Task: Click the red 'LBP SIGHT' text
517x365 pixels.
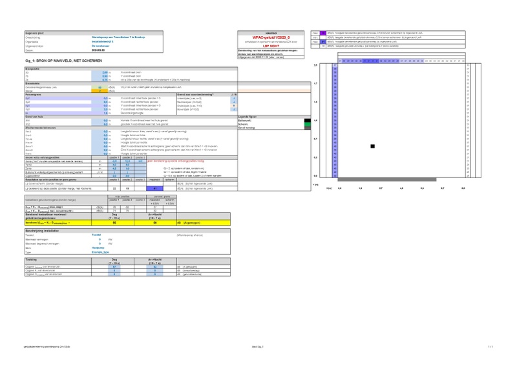Action: tap(271, 46)
